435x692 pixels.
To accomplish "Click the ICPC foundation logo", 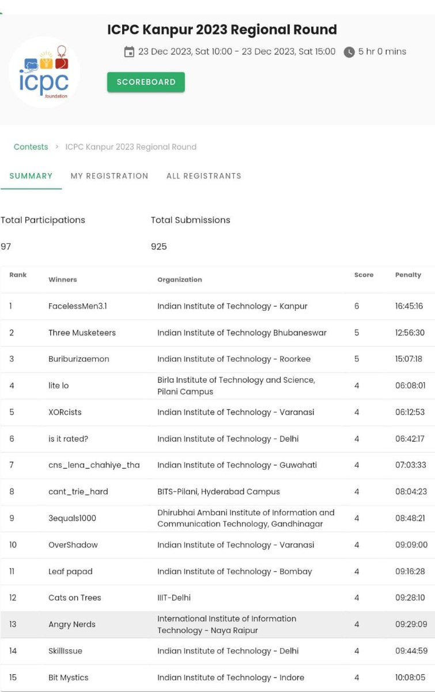I will 44,73.
